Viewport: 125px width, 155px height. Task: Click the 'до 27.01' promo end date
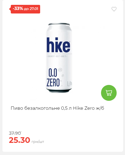(31, 9)
